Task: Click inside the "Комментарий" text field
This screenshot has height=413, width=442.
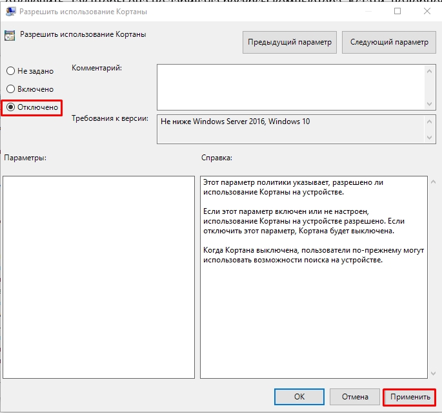Action: coord(290,87)
